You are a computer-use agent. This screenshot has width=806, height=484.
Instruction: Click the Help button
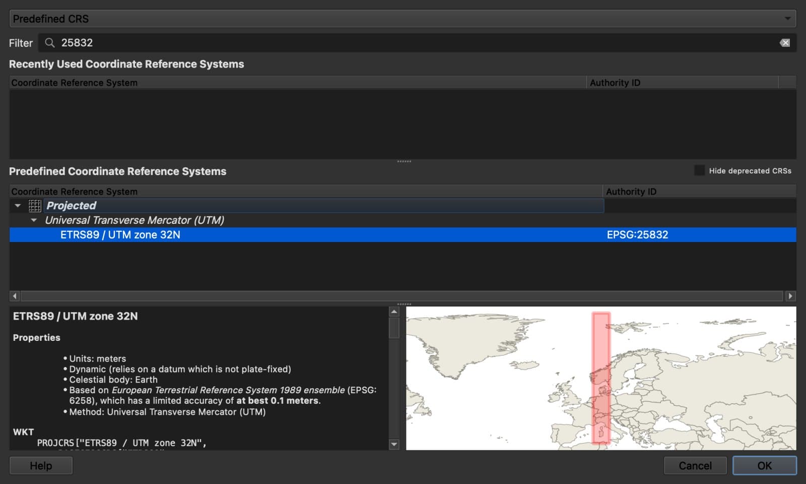[41, 466]
